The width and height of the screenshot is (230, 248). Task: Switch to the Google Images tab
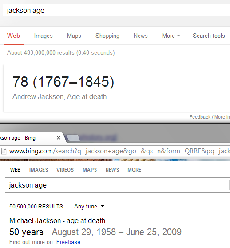click(x=43, y=36)
